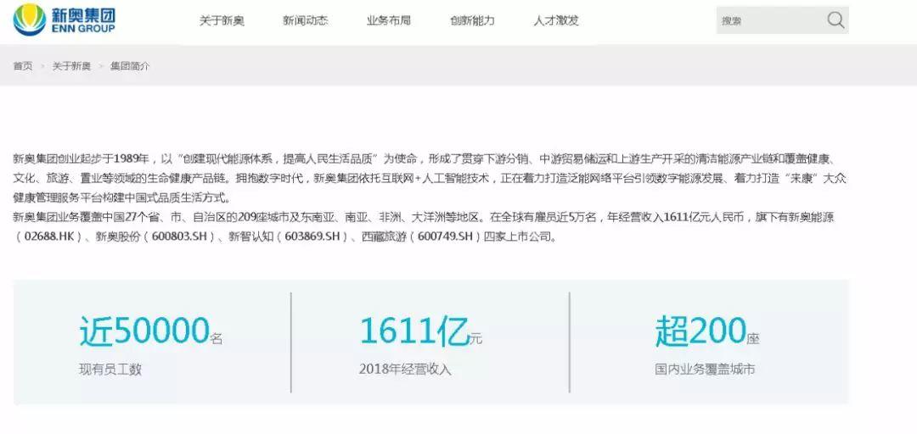Viewport: 917px width, 434px height.
Task: Open the 关于新奥 navigation menu
Action: 222,20
